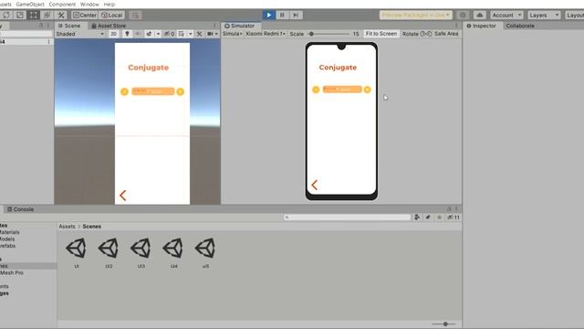Select the Scale tool in the toolbar
Screen dimensions: 584x329
[x=20, y=15]
